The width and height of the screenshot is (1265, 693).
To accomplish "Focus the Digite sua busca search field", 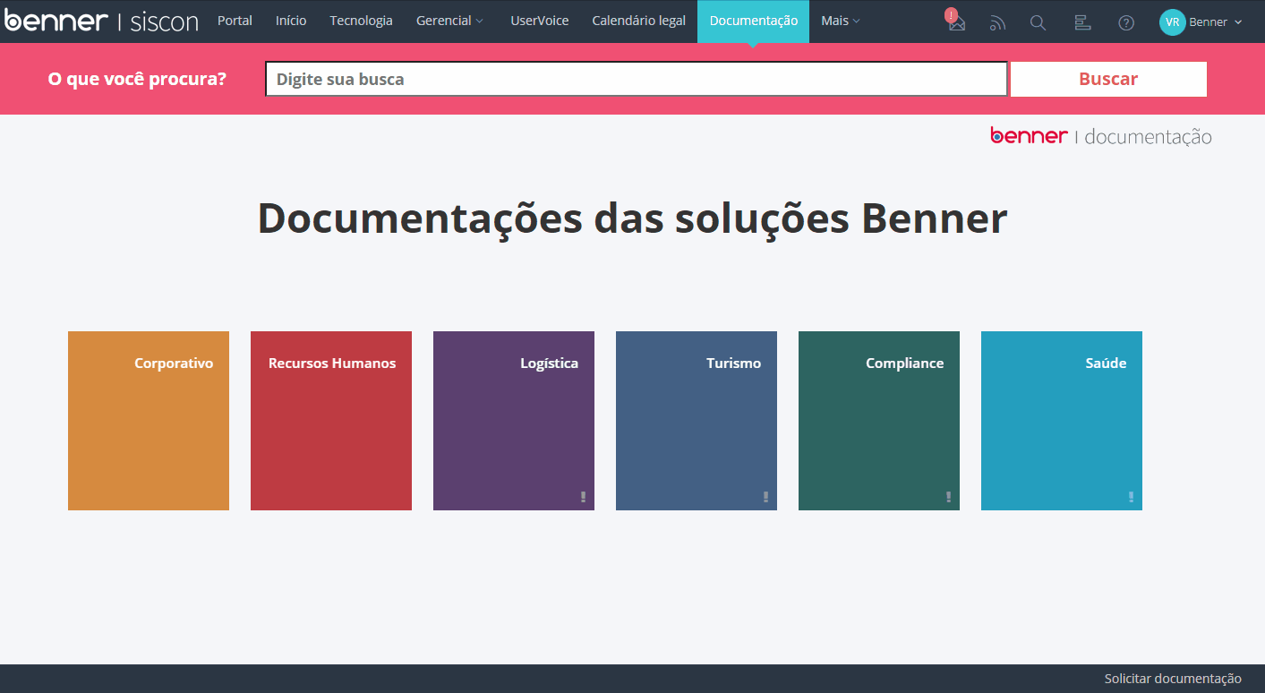I will point(637,79).
